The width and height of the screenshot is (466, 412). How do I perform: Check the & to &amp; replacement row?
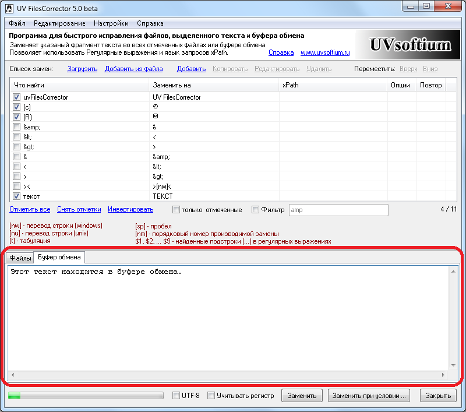[x=16, y=157]
